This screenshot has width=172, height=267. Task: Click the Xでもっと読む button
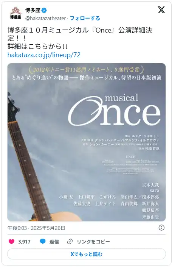click(87, 254)
